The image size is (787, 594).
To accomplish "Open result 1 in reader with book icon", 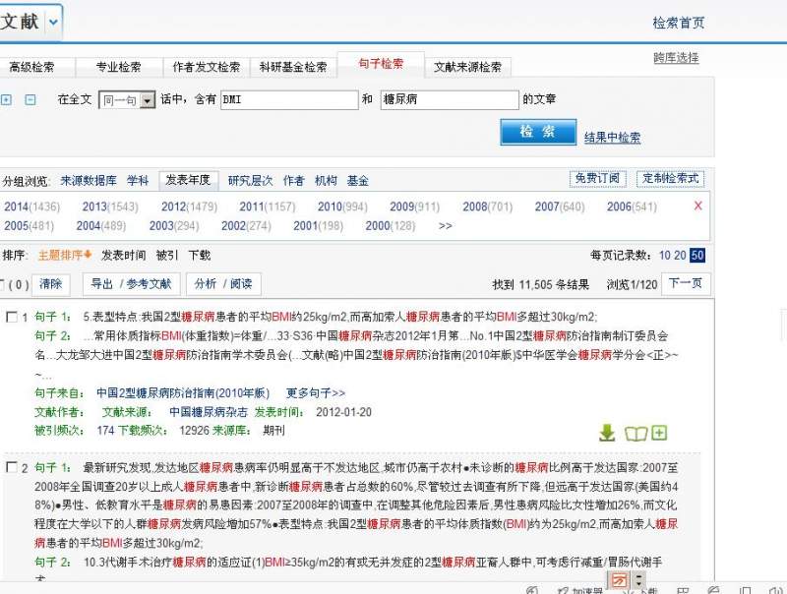I will (x=636, y=434).
